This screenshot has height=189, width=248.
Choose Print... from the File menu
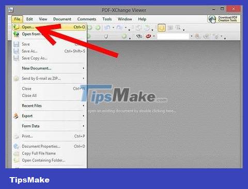(49, 136)
